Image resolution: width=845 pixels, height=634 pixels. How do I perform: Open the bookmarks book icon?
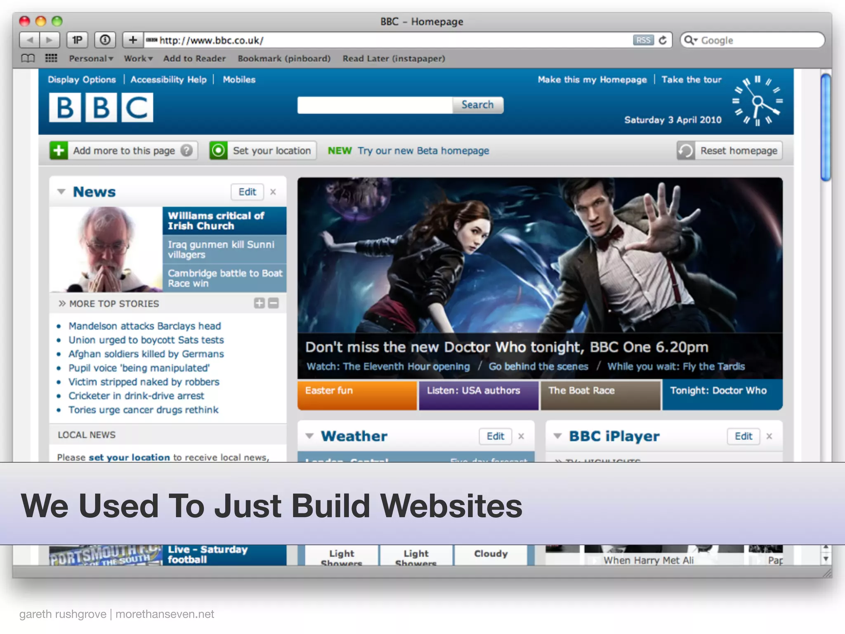(x=28, y=58)
